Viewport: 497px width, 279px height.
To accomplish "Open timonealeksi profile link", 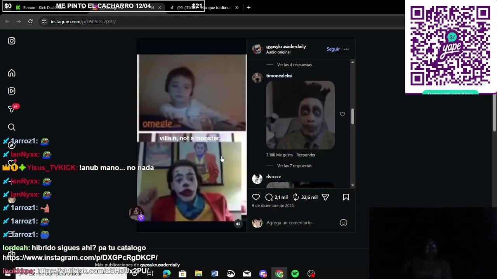I will [x=279, y=76].
